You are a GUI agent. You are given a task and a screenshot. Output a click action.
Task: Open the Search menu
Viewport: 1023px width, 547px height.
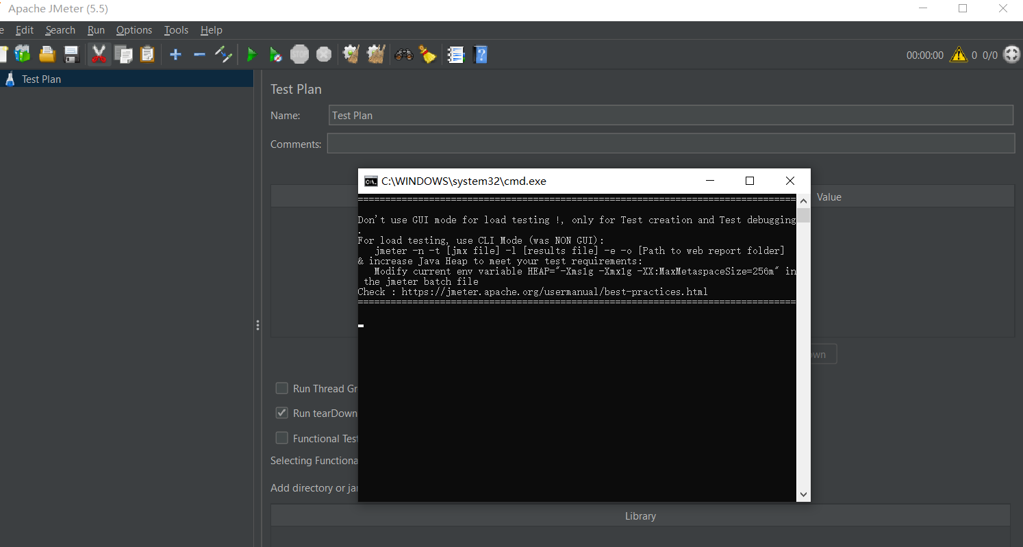60,30
